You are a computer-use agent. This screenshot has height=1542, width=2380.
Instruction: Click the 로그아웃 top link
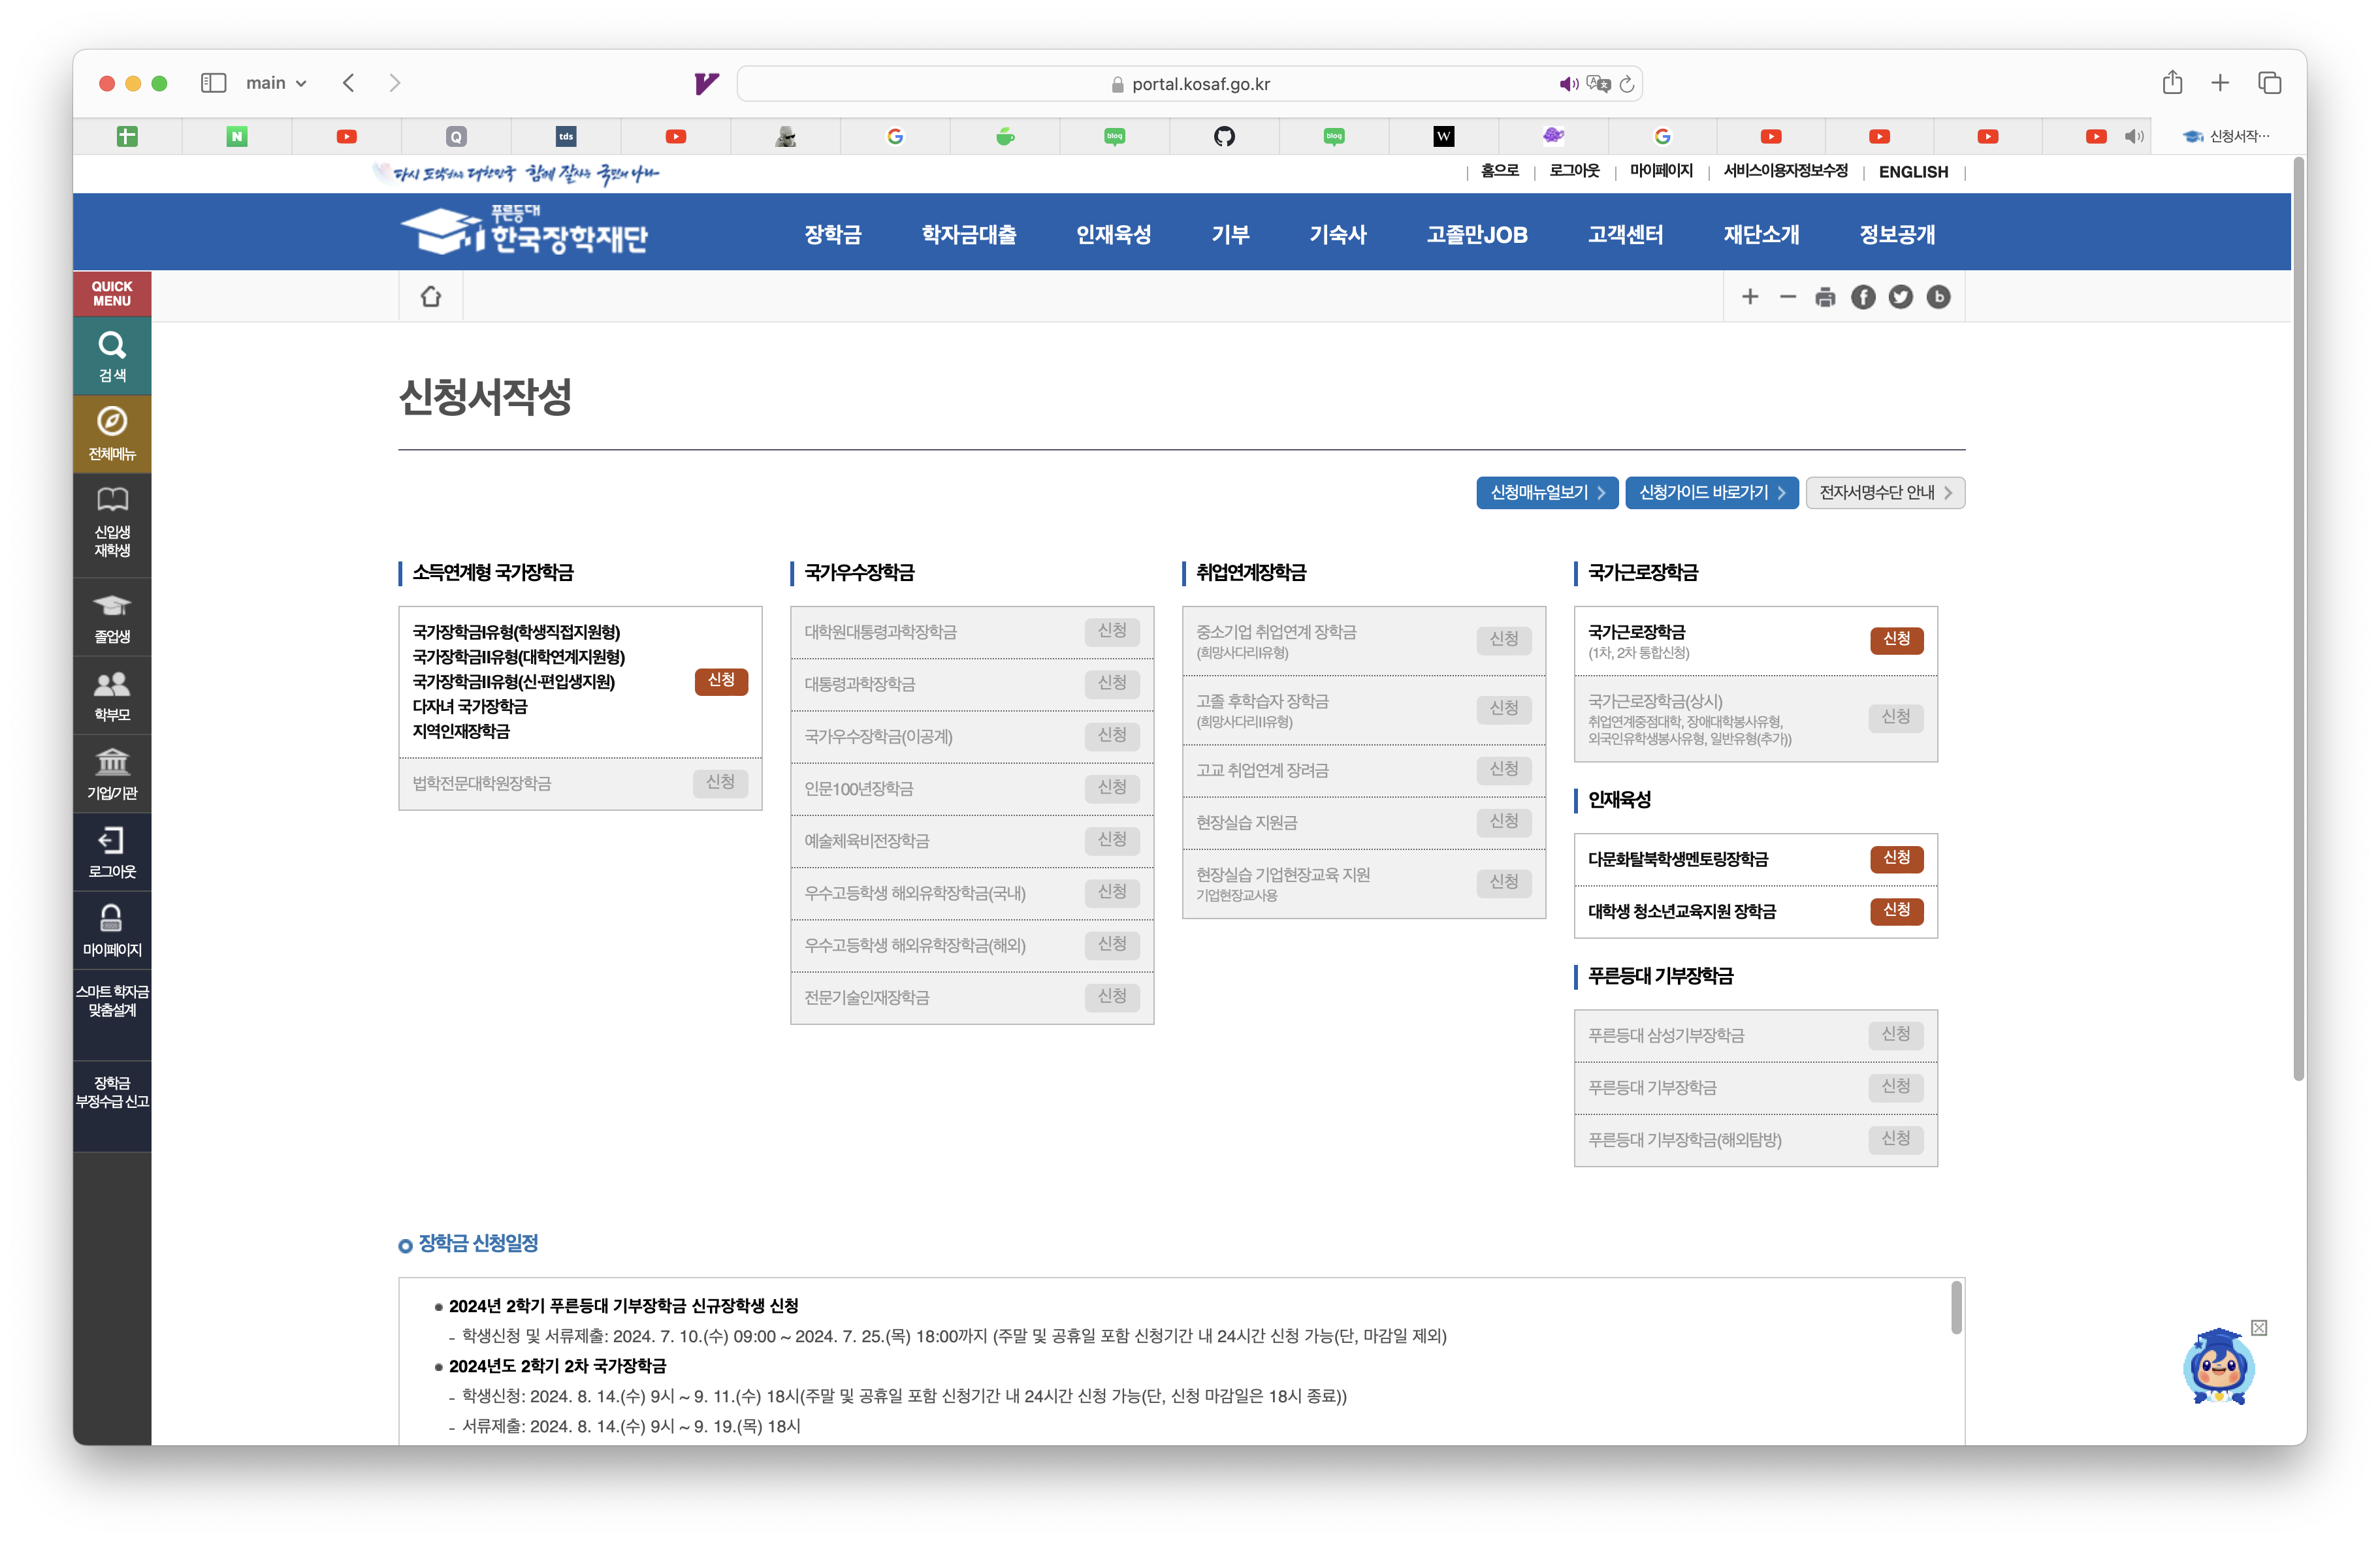point(1574,171)
